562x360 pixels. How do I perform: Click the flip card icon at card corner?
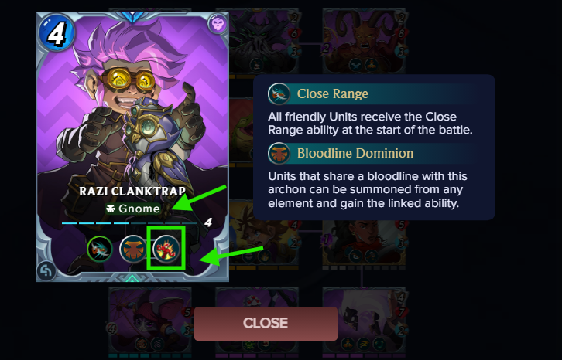[x=46, y=271]
